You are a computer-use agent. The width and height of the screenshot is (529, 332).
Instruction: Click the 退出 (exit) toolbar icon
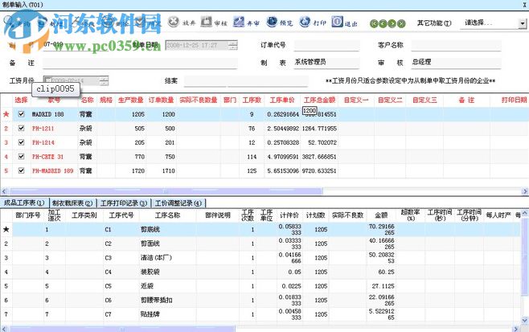pos(337,22)
